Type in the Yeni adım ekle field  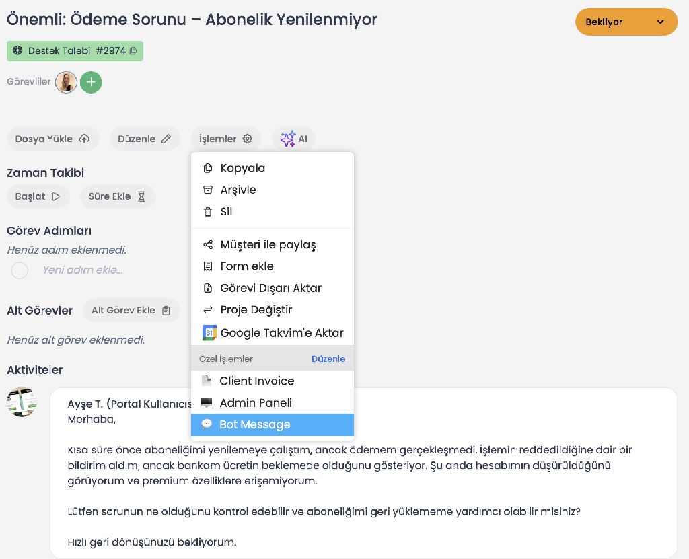(82, 270)
